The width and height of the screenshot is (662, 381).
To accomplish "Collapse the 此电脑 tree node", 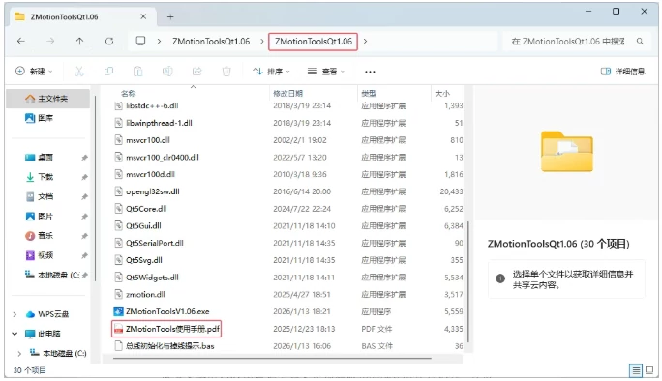I will point(15,334).
